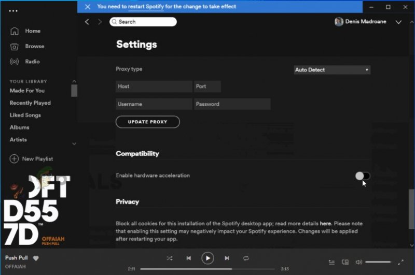Toggle Enable hardware acceleration switch
This screenshot has height=275, width=415.
click(x=363, y=176)
